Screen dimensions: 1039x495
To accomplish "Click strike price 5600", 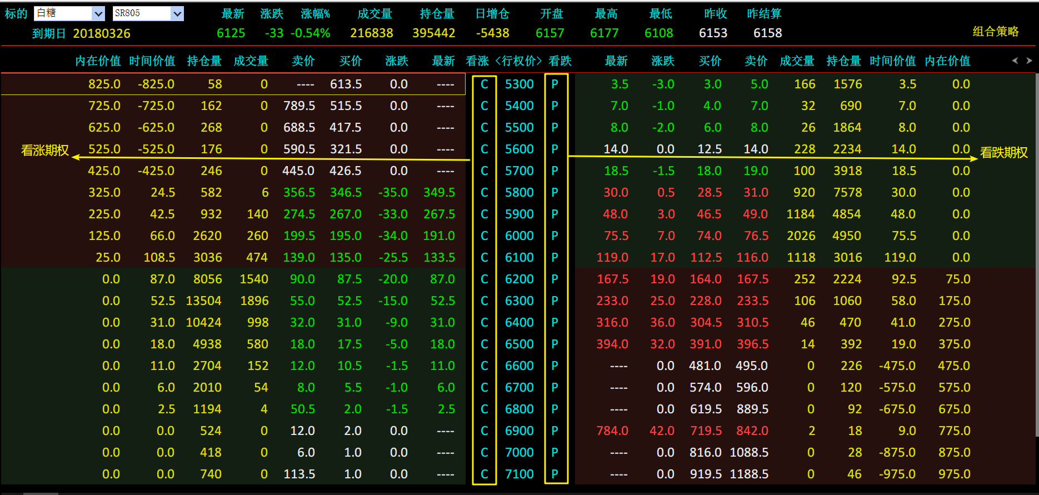I will [519, 149].
